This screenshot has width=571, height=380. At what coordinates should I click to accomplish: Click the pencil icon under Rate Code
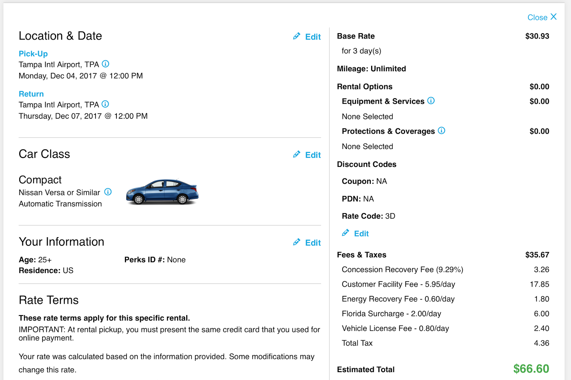pos(345,233)
